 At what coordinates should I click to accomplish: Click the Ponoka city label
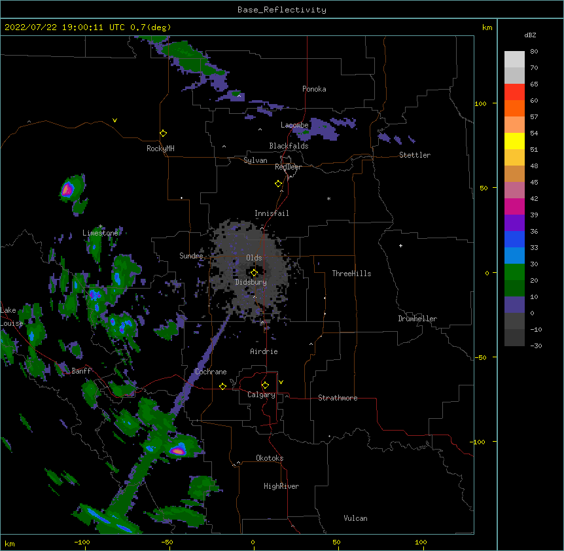[x=314, y=89]
